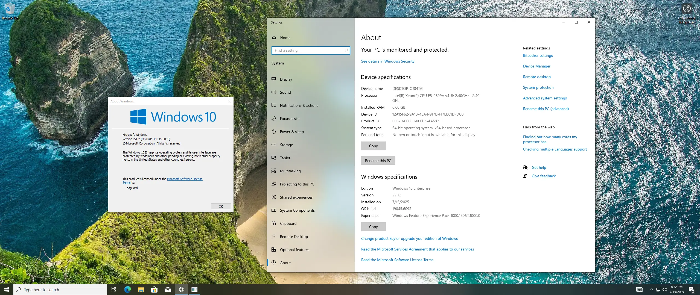This screenshot has height=295, width=700.
Task: Copy the device specifications
Action: point(373,146)
